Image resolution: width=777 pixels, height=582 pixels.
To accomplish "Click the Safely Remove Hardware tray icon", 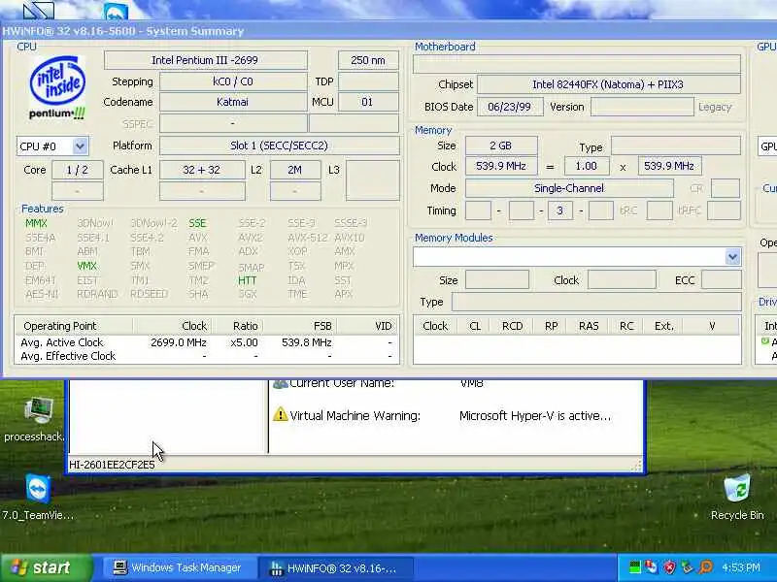I will (x=688, y=567).
